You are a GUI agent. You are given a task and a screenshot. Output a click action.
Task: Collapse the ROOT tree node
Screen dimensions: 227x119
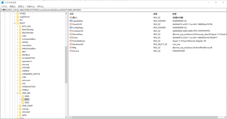click(x=14, y=23)
